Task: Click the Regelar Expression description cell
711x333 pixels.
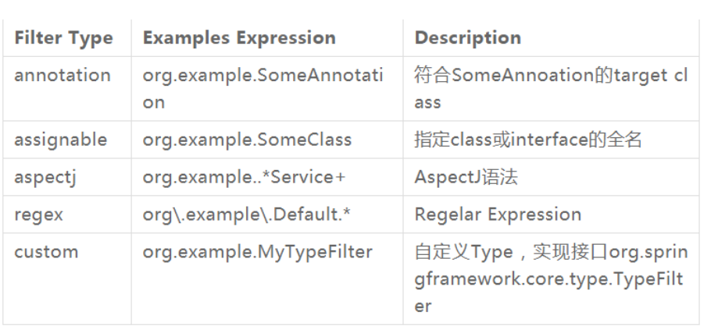Action: [x=498, y=214]
